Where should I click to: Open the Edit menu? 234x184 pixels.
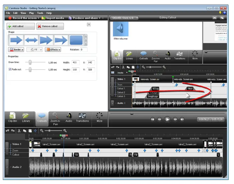pyautogui.click(x=15, y=13)
